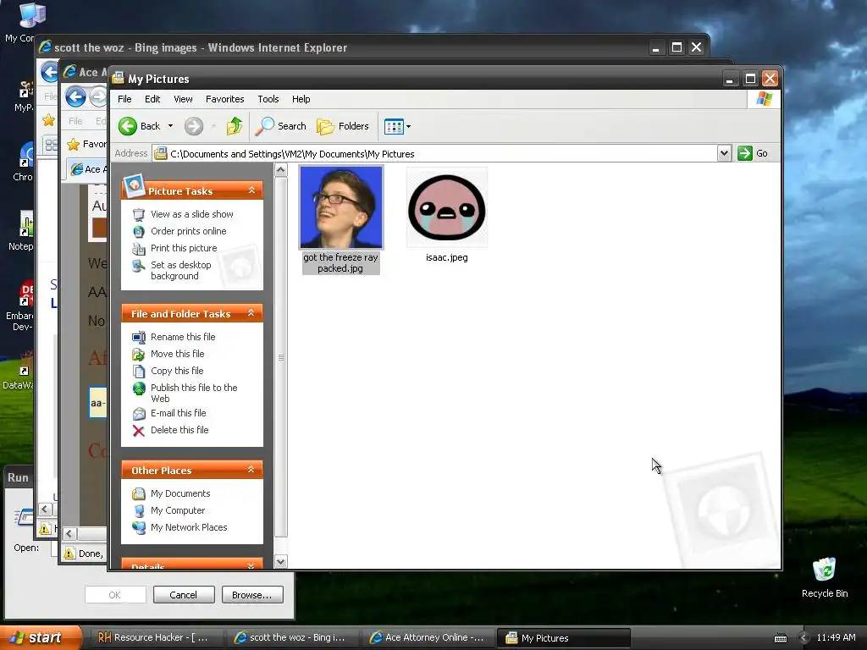This screenshot has width=867, height=650.
Task: Click the Windows flag logo in My Pictures
Action: [x=765, y=99]
